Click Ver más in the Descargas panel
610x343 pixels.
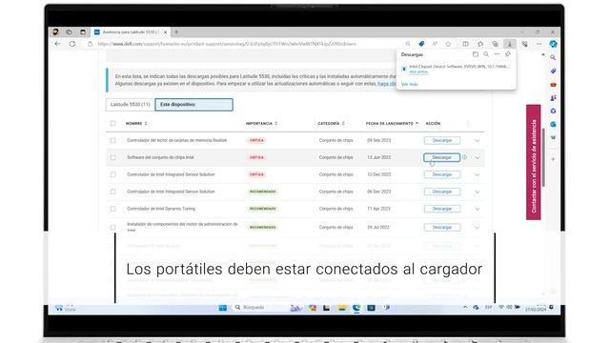point(409,84)
